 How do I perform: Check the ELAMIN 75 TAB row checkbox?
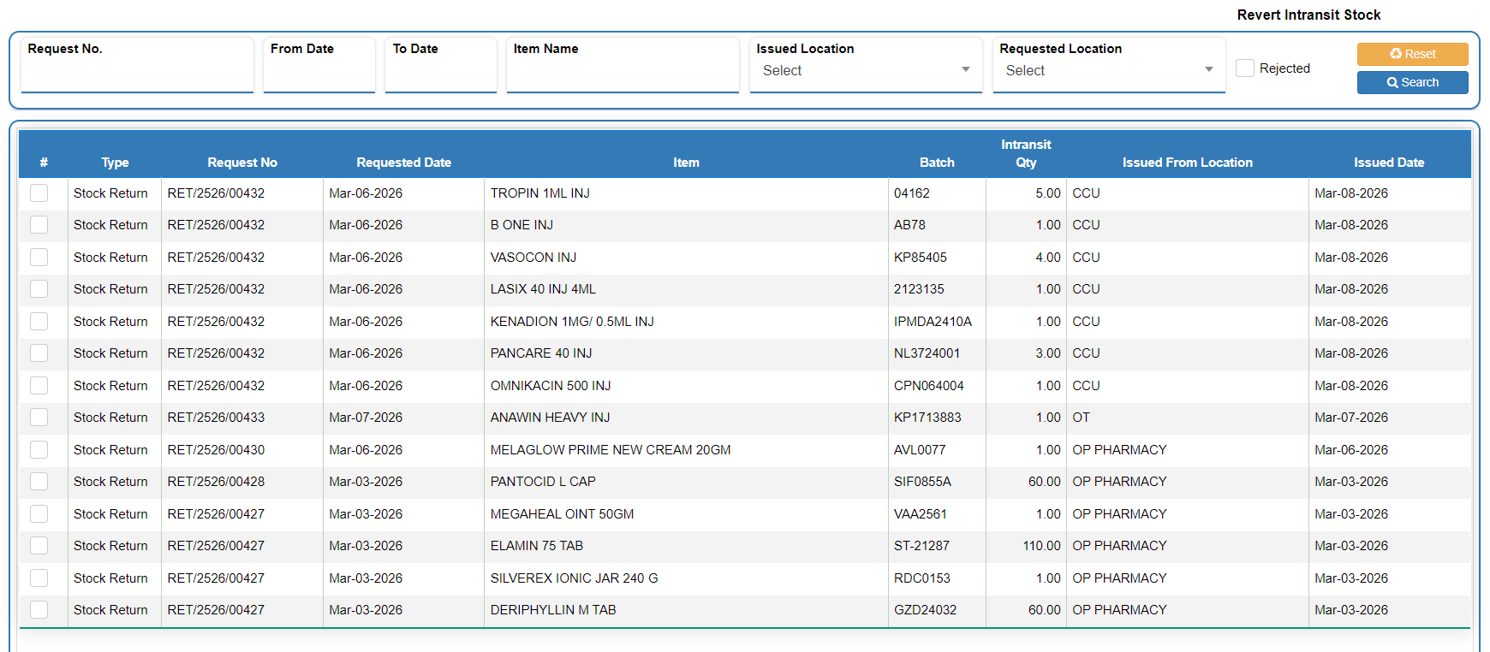point(39,546)
